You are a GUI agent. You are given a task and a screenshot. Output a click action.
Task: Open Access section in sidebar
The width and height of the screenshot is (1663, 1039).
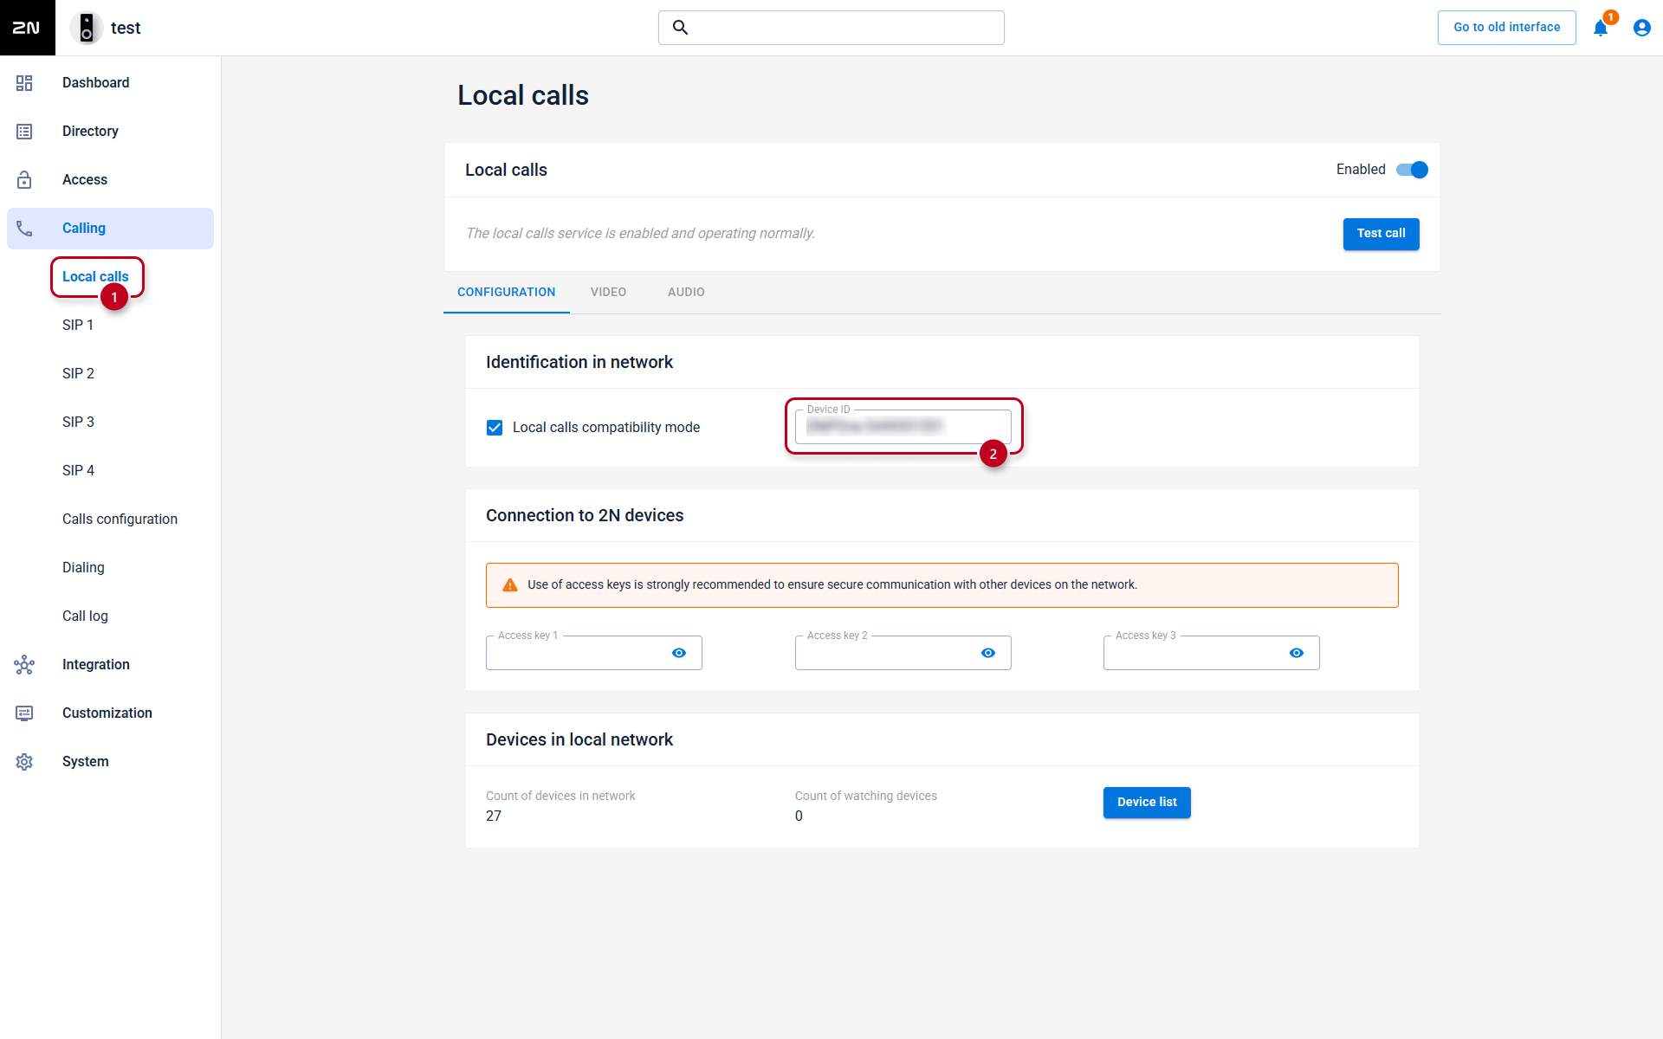(110, 180)
